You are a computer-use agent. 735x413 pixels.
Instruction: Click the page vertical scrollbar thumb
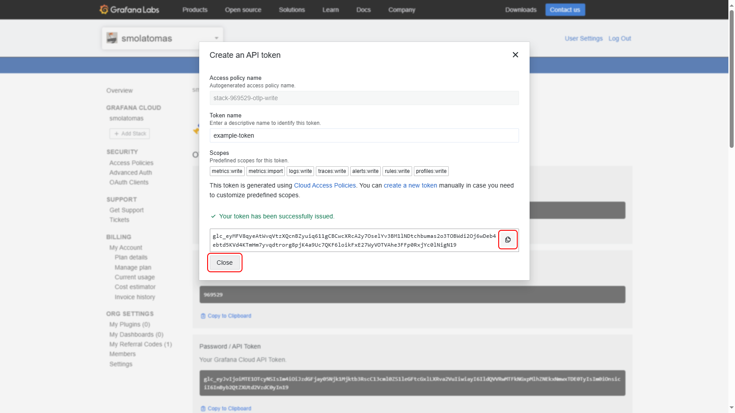click(x=731, y=79)
